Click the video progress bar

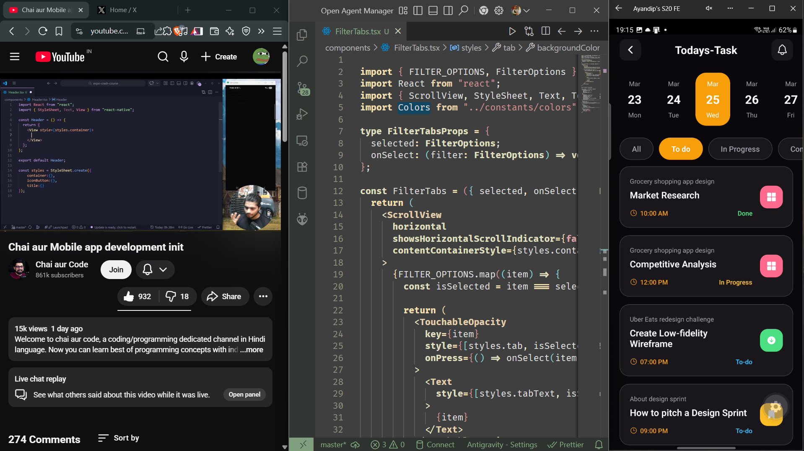click(140, 231)
